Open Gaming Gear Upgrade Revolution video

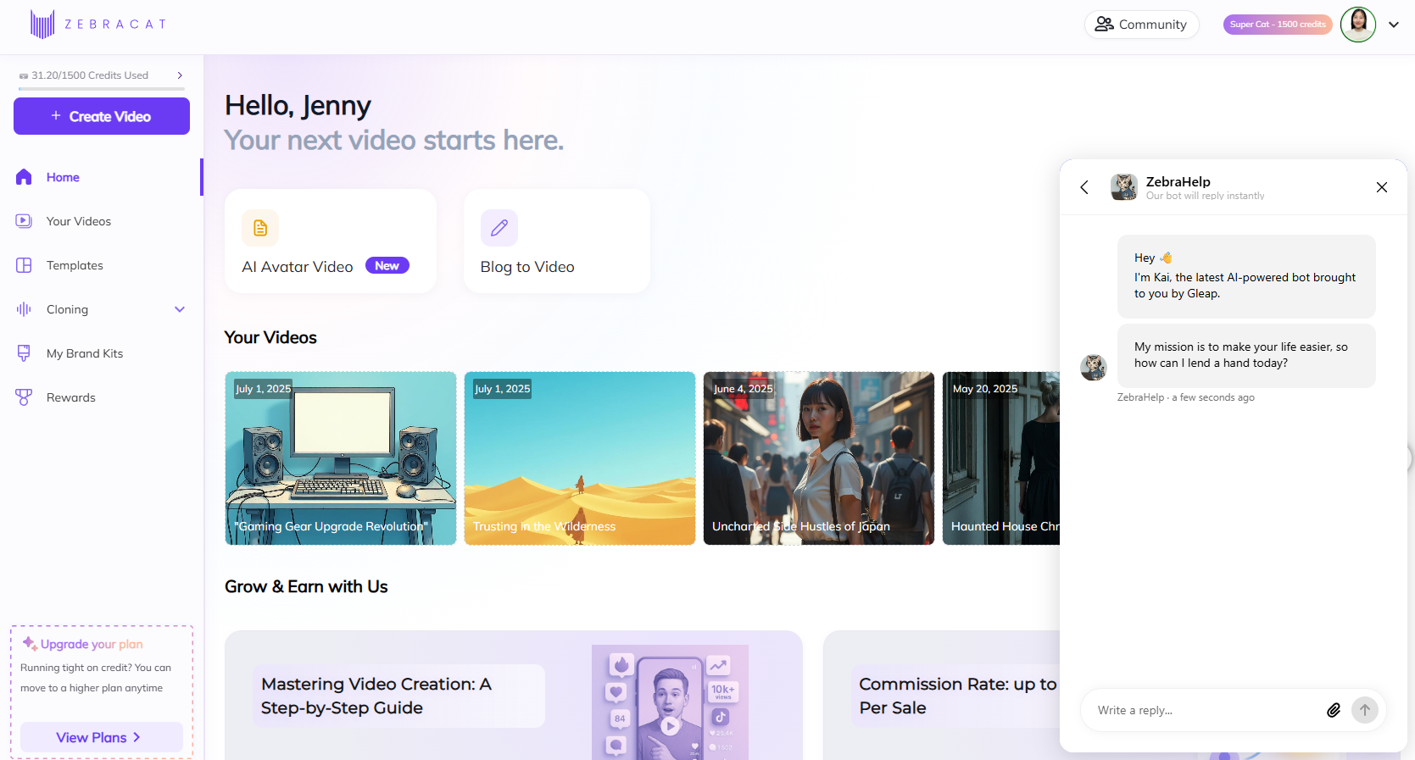pyautogui.click(x=341, y=458)
